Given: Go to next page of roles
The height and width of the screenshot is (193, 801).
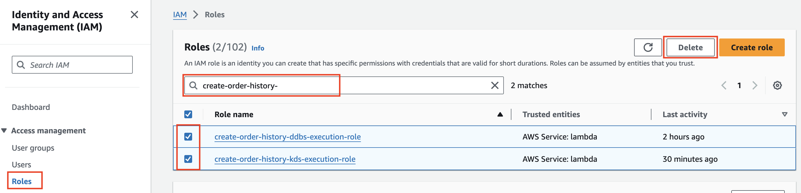Looking at the screenshot, I should (755, 86).
